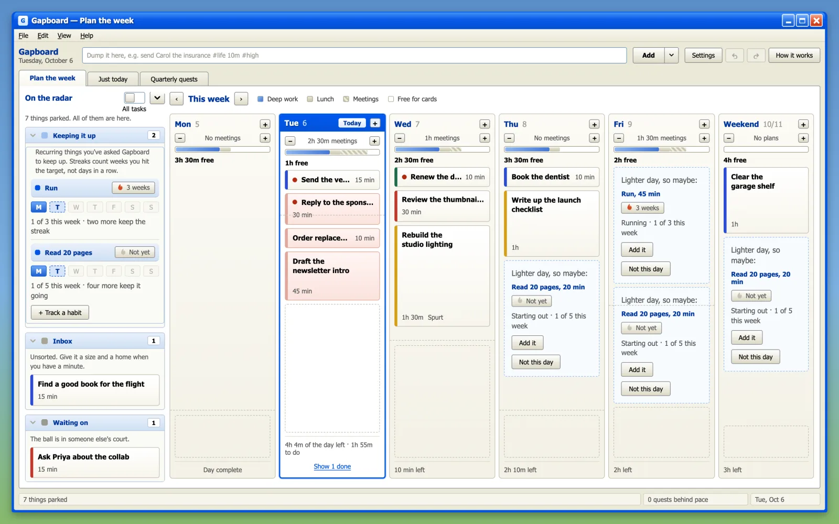This screenshot has width=839, height=524.
Task: Click Show 1 done link
Action: pos(332,466)
